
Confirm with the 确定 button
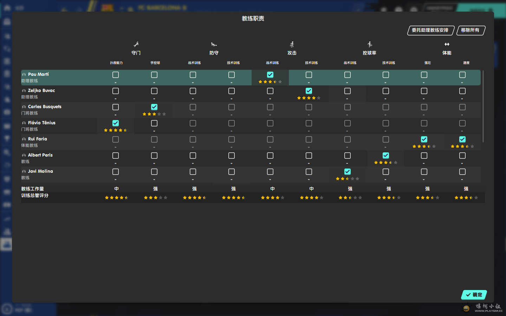pyautogui.click(x=474, y=295)
